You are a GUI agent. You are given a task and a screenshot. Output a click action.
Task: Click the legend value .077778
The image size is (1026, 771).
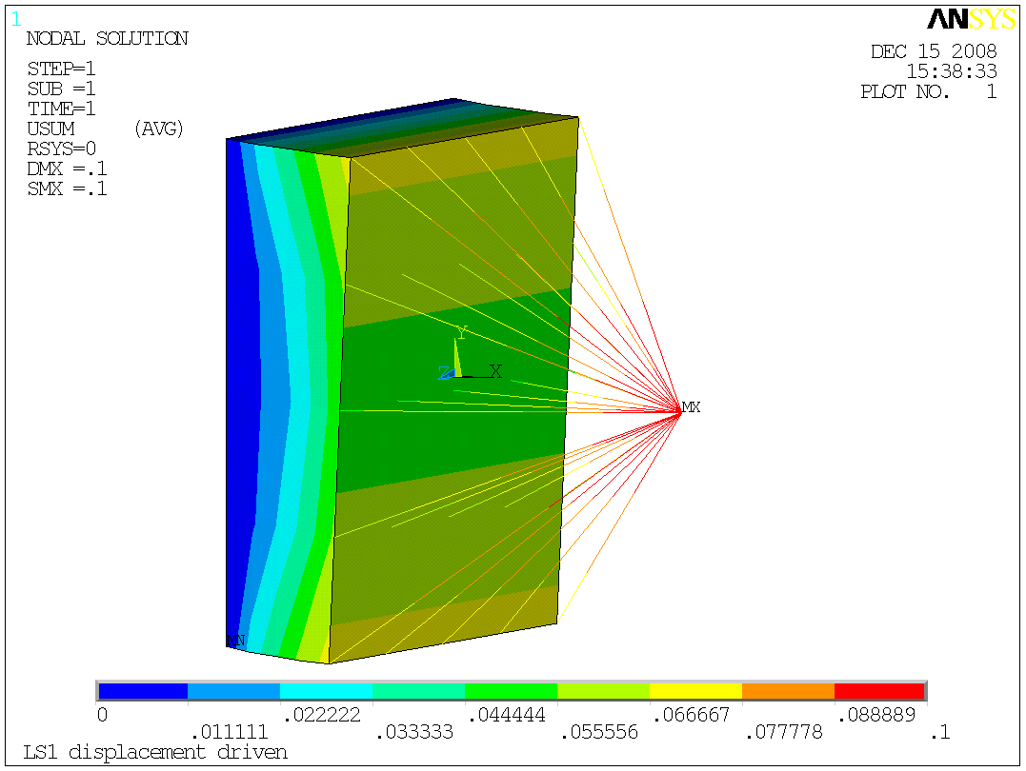pyautogui.click(x=784, y=732)
